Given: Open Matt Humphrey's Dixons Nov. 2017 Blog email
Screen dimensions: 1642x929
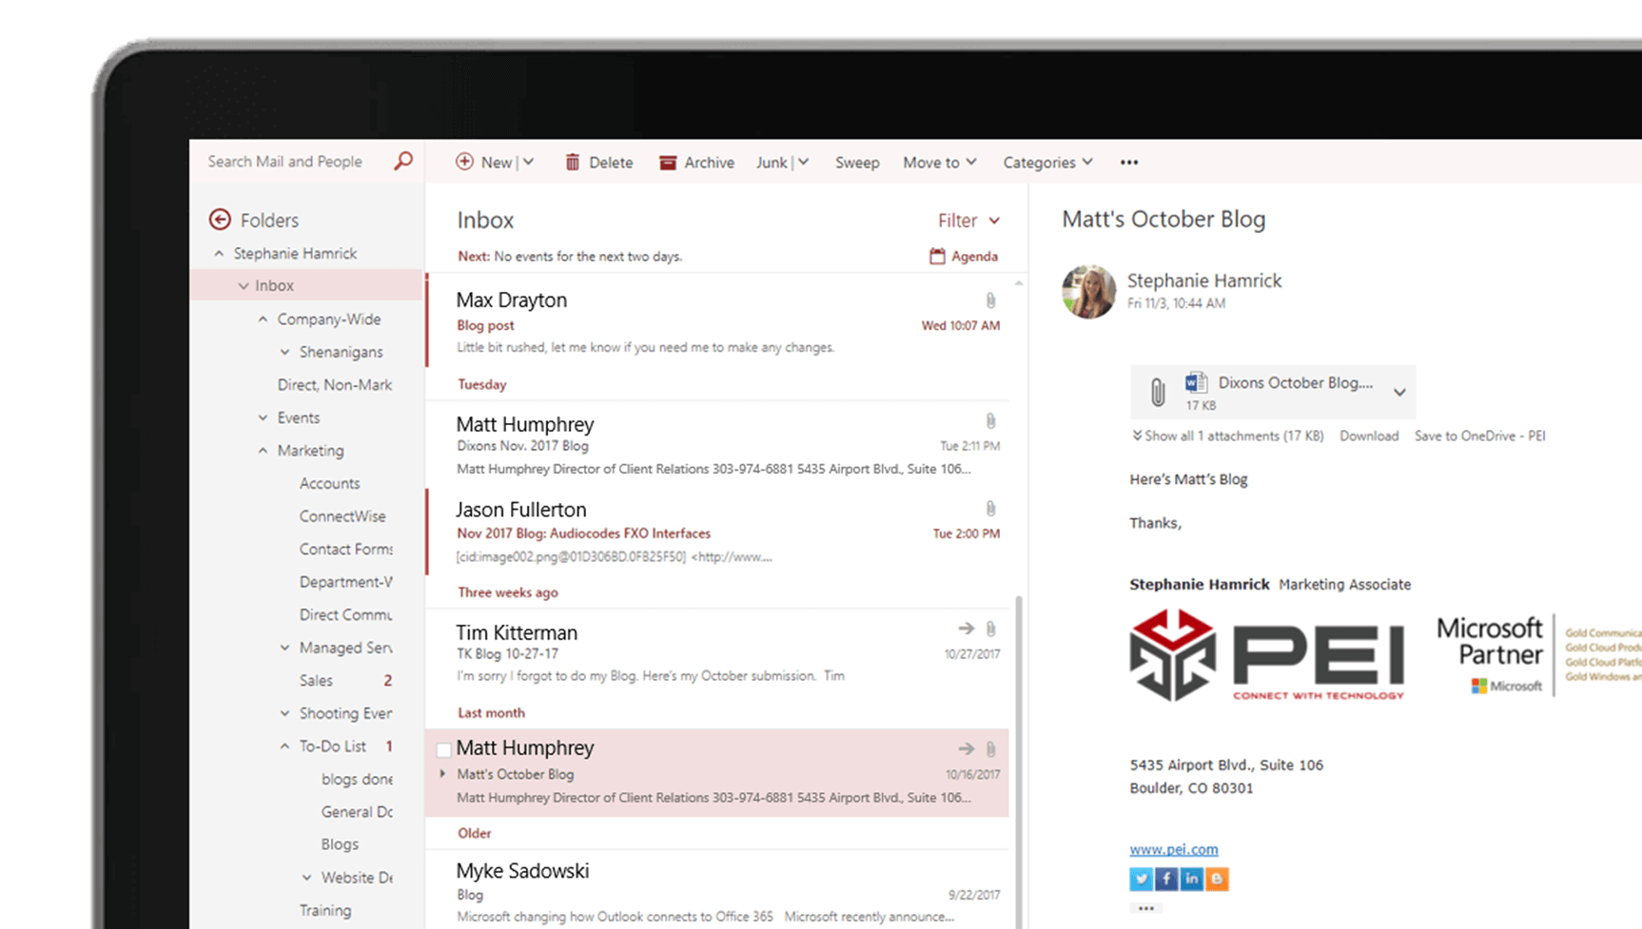Looking at the screenshot, I should pyautogui.click(x=718, y=445).
